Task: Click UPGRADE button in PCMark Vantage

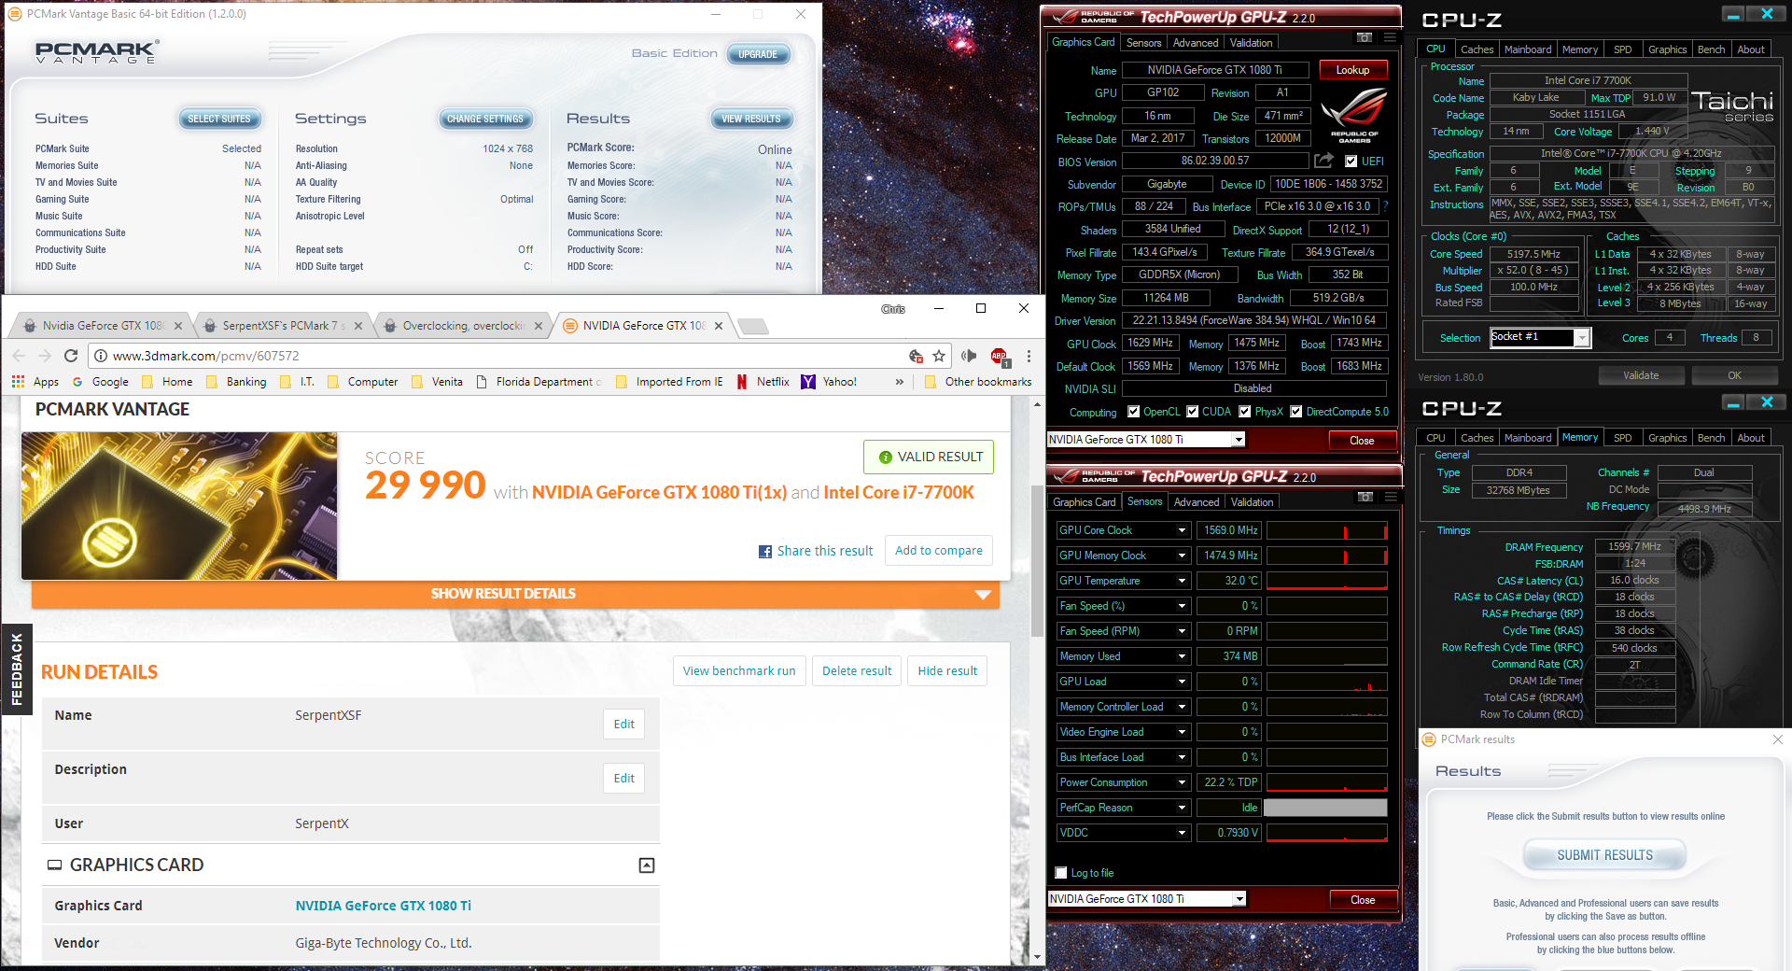Action: tap(758, 54)
